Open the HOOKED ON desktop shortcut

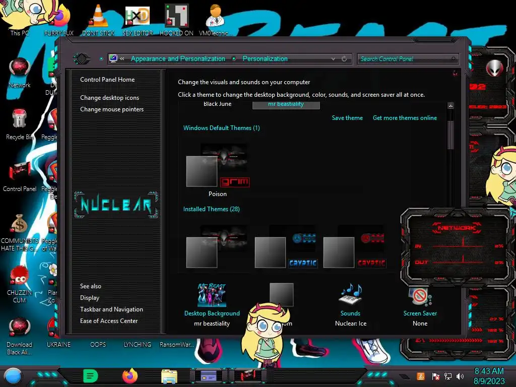(x=176, y=20)
